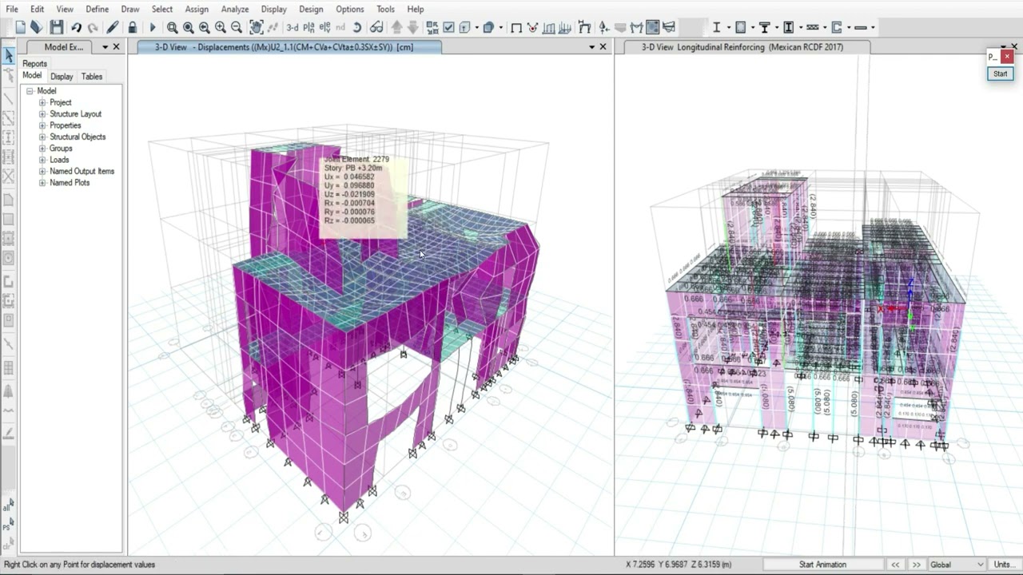The image size is (1023, 575).
Task: Toggle the Lock model padlock icon
Action: pos(133,27)
